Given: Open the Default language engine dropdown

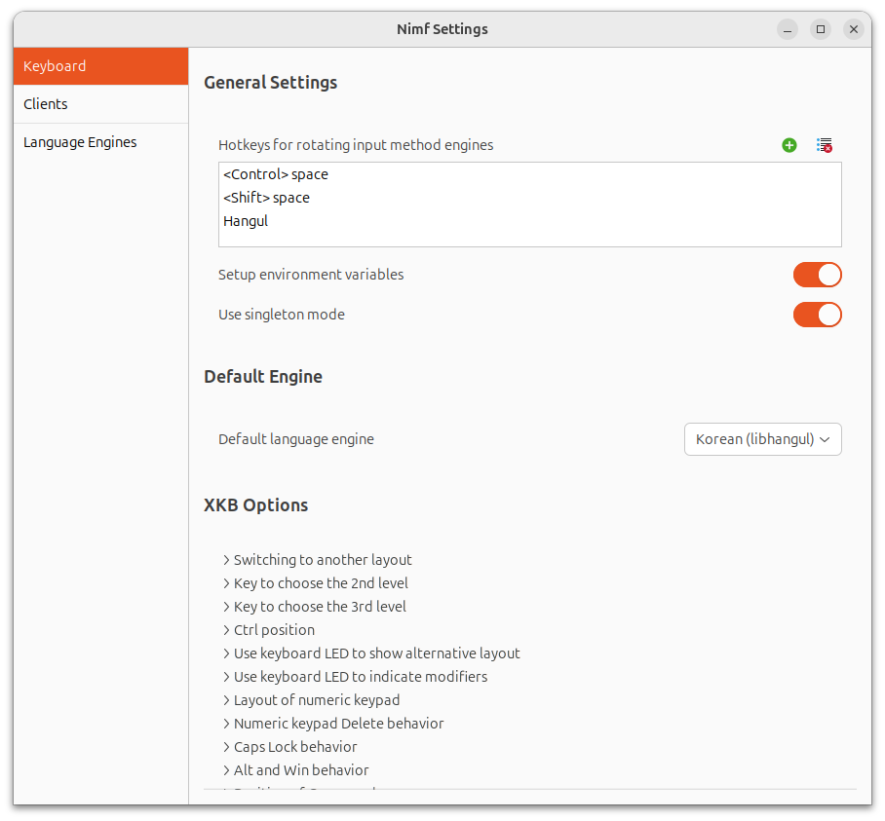Looking at the screenshot, I should [x=762, y=438].
